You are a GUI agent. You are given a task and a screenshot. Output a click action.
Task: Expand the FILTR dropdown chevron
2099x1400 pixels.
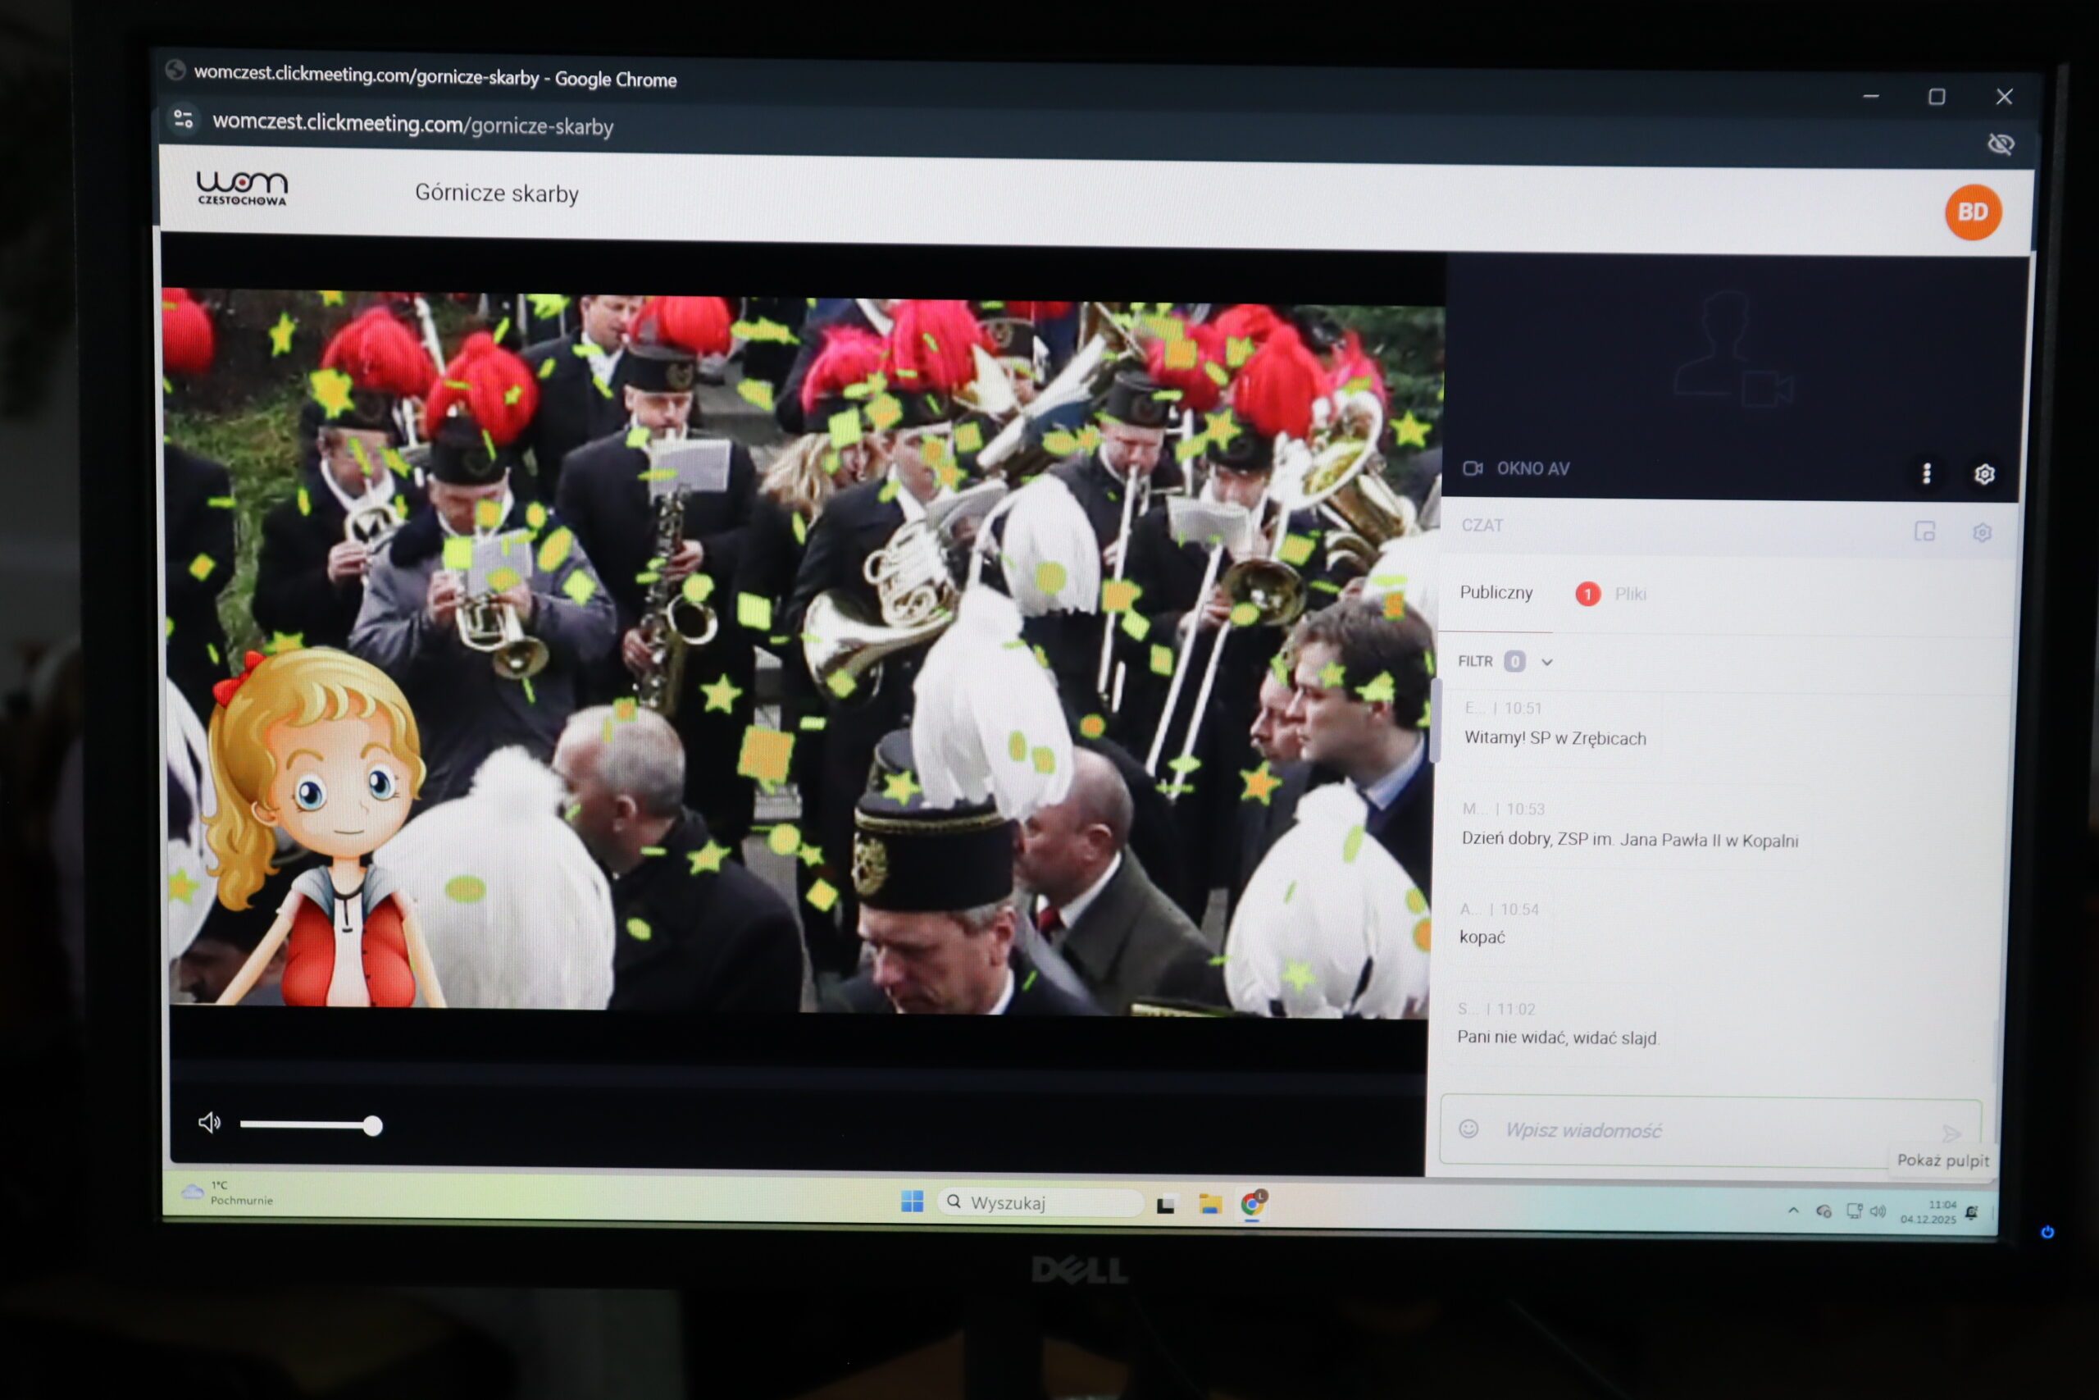tap(1546, 662)
